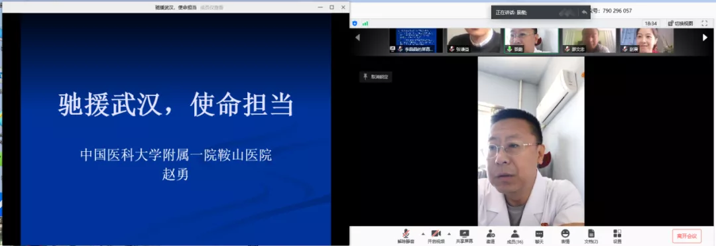Open video options arrow beside 开启视频
The height and width of the screenshot is (246, 716).
[449, 233]
